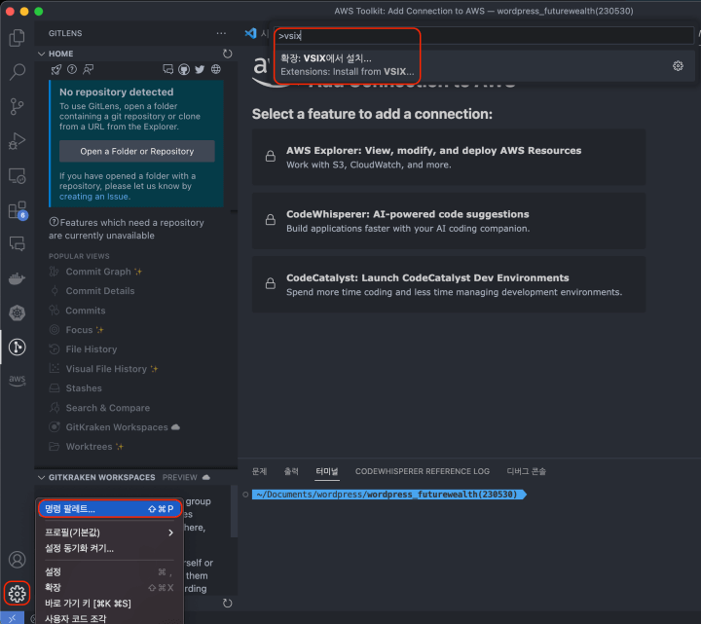Collapse the GITKRAKEN WORKSPACES section

click(42, 477)
